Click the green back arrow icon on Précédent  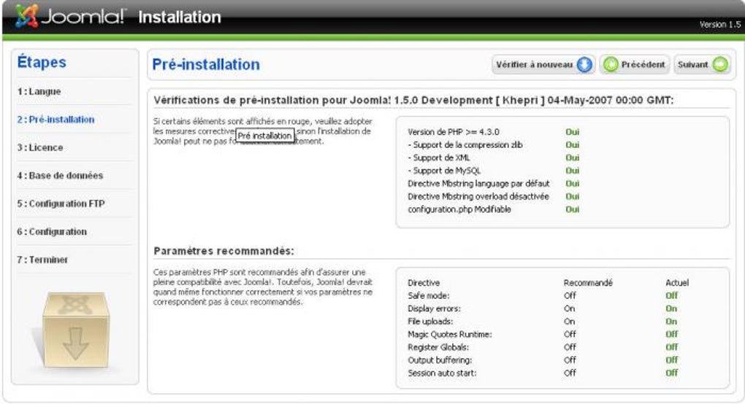(611, 64)
